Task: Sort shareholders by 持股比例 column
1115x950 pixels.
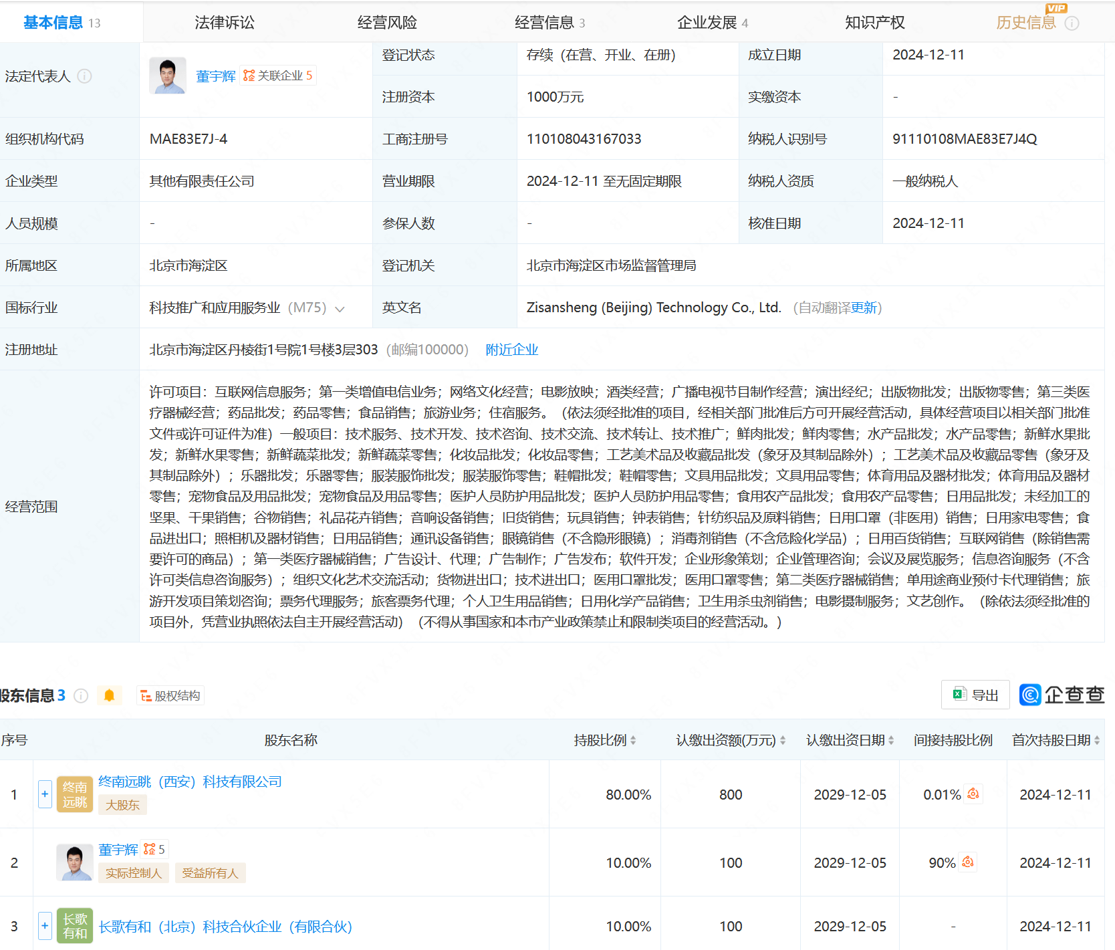Action: (x=632, y=740)
